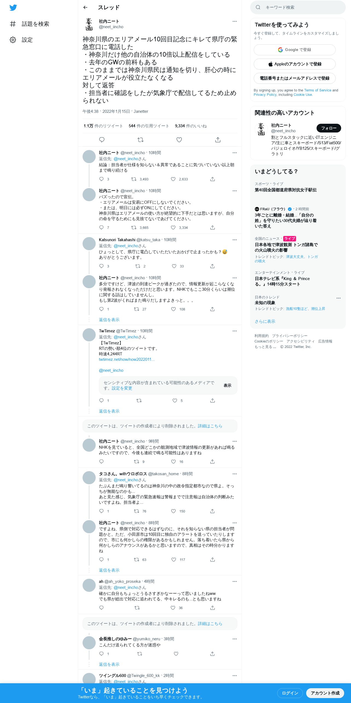Follow 社内ニート with フォロー button
Screen dimensions: 351x703
tap(329, 128)
